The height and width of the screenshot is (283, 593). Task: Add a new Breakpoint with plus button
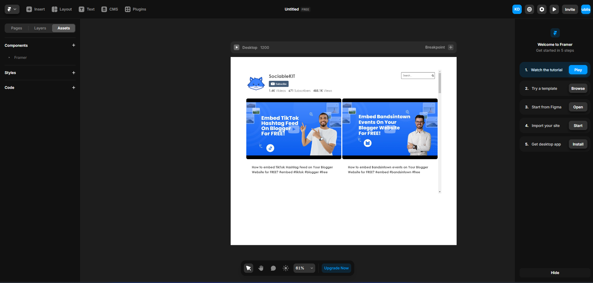[451, 47]
